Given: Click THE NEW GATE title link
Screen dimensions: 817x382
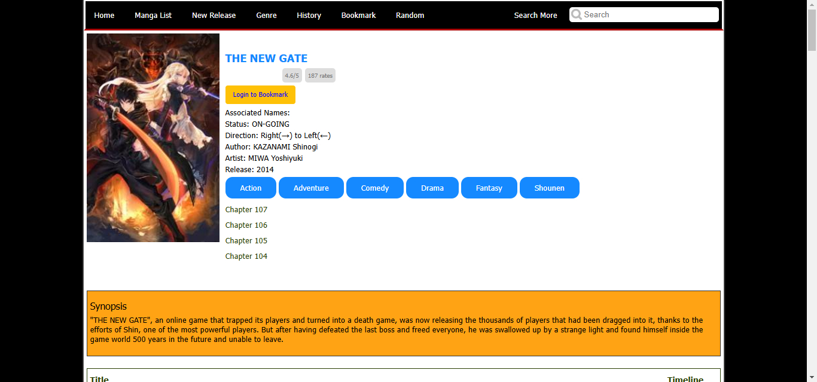Looking at the screenshot, I should pos(266,59).
